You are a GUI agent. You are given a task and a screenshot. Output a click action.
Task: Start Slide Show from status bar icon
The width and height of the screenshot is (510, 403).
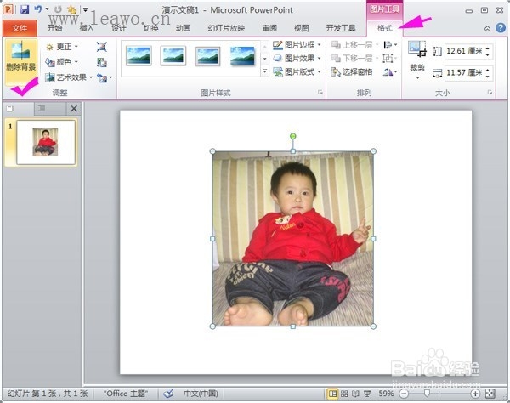pos(367,394)
